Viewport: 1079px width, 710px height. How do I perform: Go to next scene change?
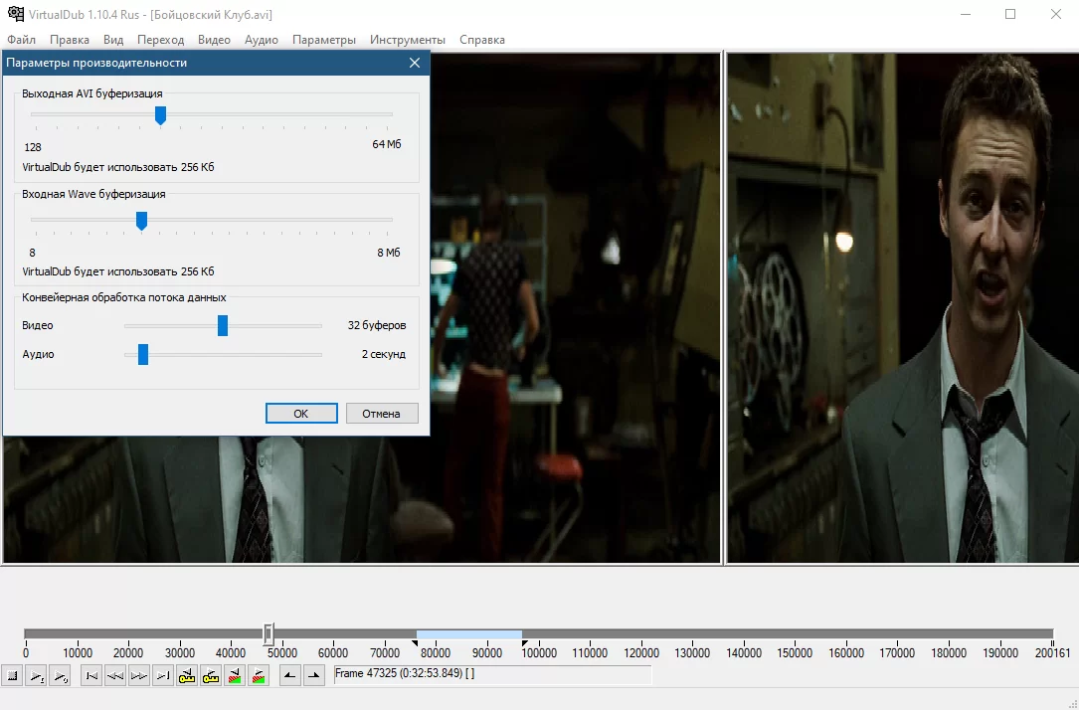(259, 676)
